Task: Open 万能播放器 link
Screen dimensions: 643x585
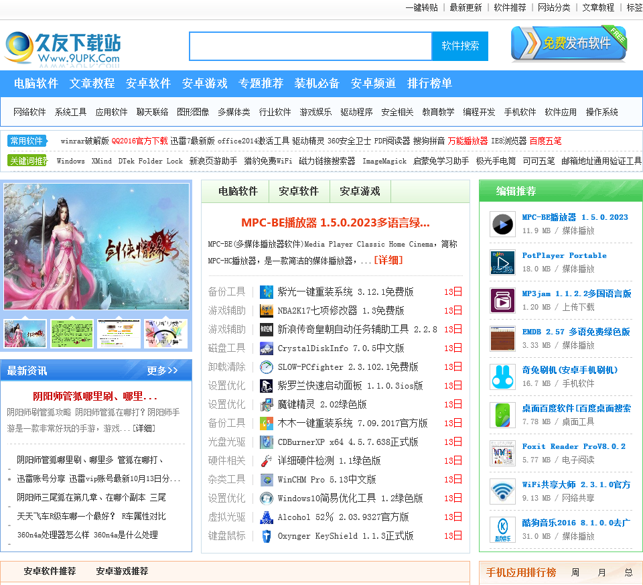Action: click(x=468, y=141)
